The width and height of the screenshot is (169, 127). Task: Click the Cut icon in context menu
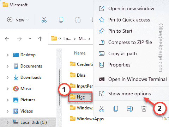coord(102,109)
